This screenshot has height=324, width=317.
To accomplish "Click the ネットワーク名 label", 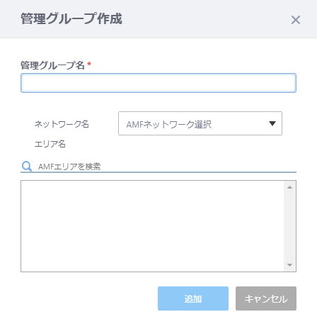I will point(62,124).
